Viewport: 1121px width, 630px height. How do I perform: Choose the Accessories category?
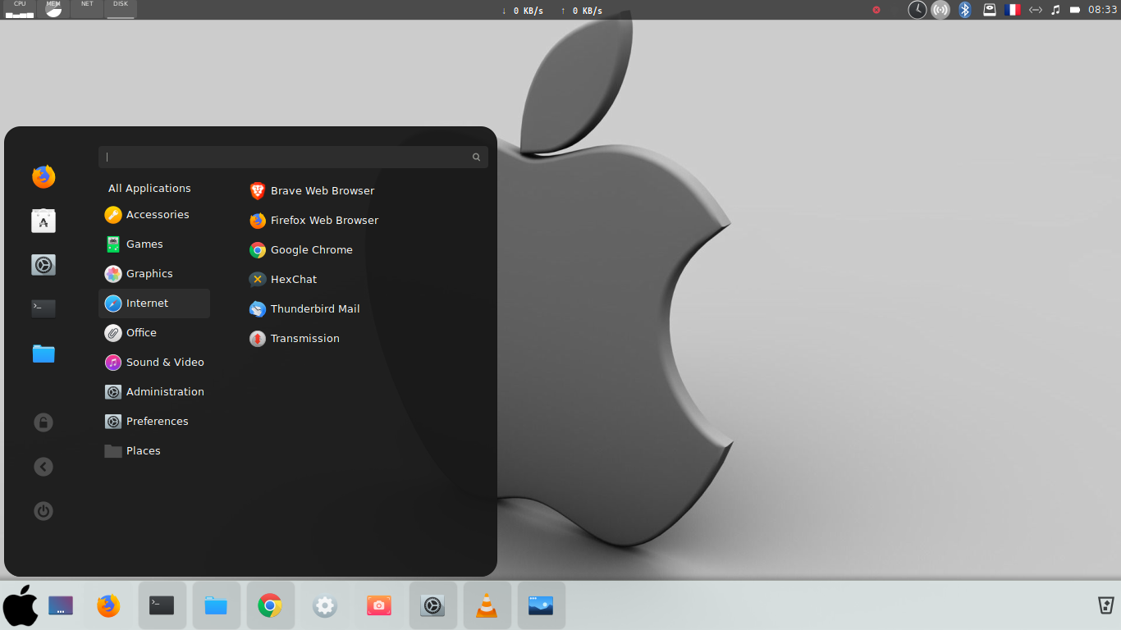coord(154,214)
